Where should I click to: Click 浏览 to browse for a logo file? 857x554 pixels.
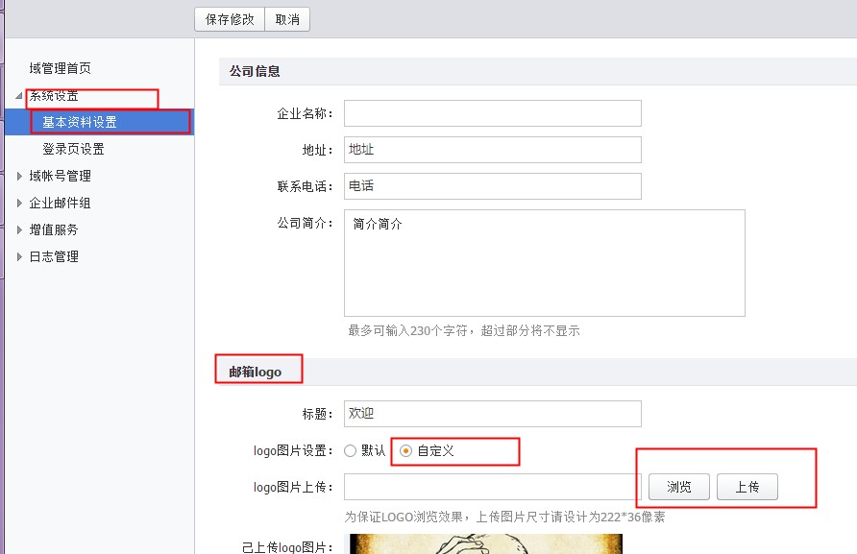[678, 487]
